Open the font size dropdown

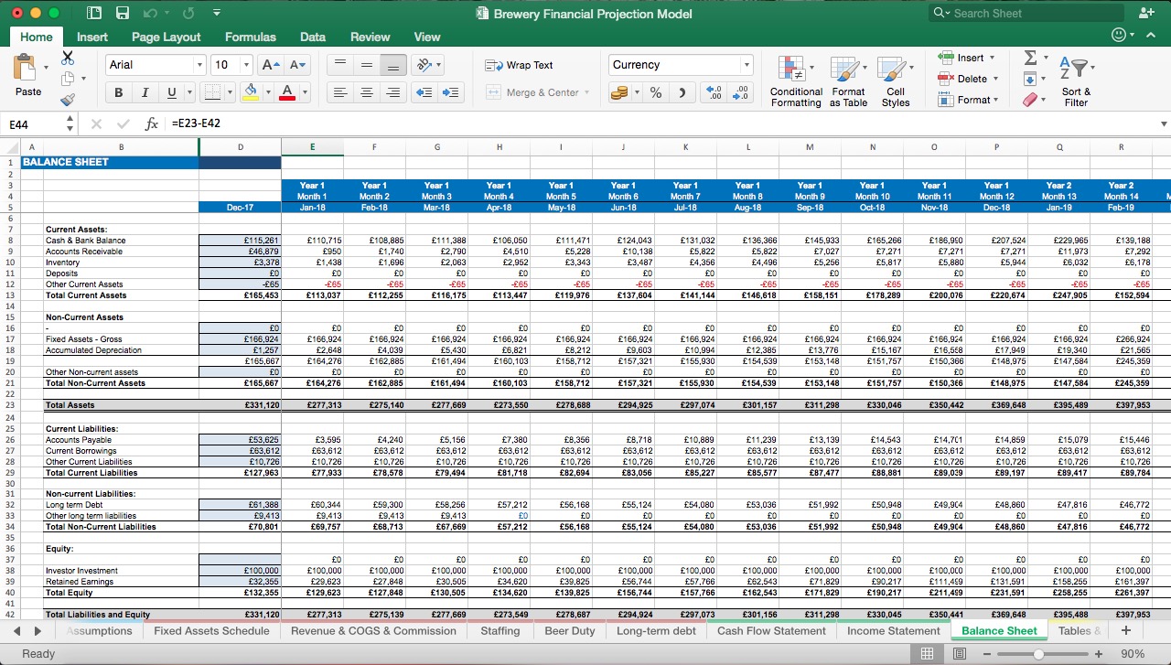coord(246,65)
